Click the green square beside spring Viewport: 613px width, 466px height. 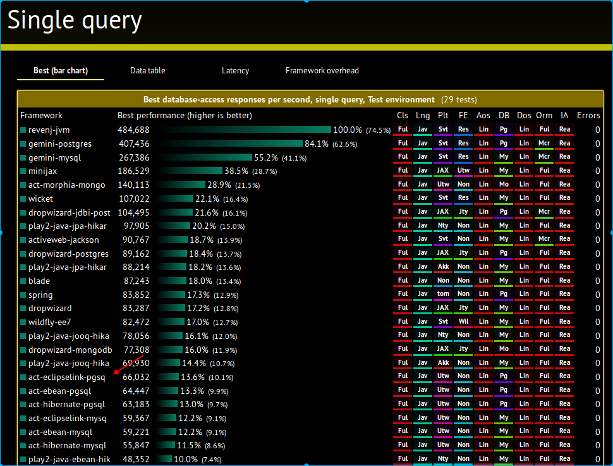point(23,295)
